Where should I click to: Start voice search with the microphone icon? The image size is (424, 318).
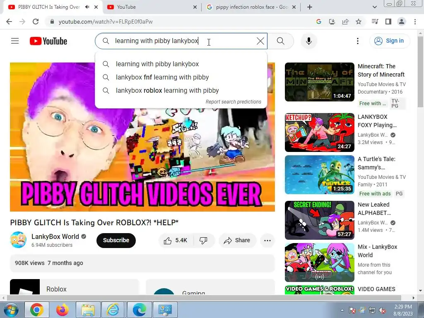309,41
